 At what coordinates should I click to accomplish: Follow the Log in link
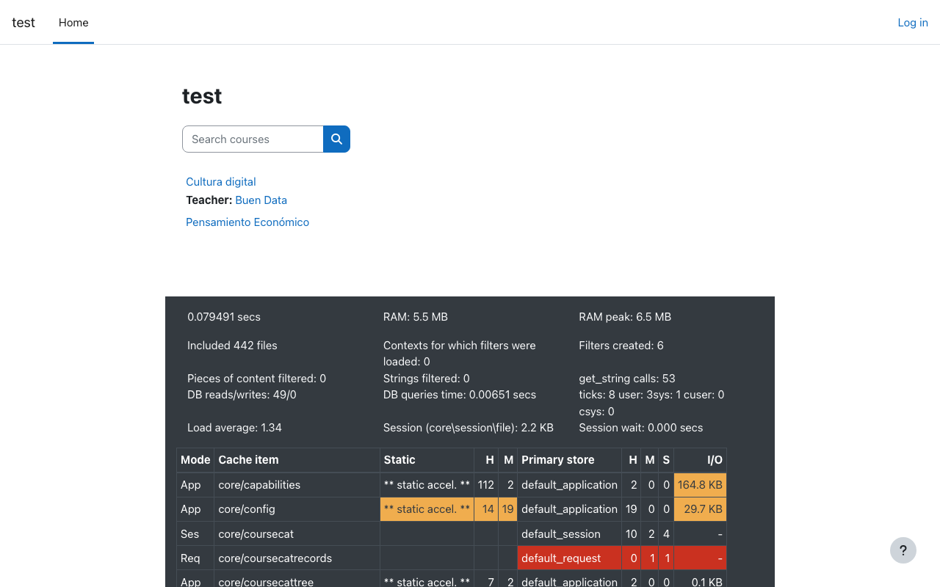click(912, 23)
